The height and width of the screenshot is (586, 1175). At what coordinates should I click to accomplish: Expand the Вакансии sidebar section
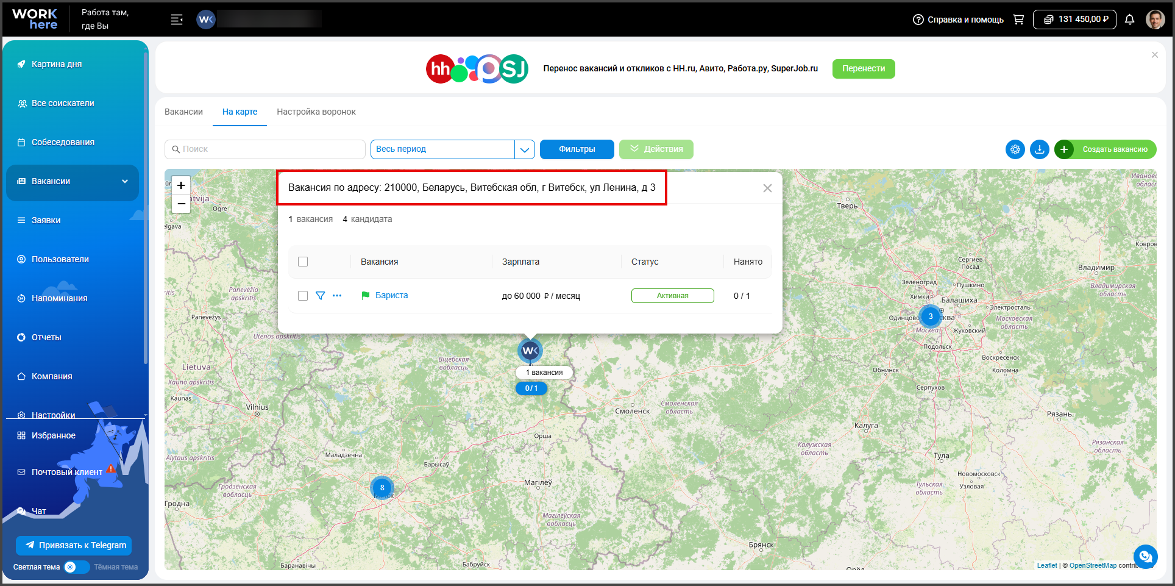73,182
